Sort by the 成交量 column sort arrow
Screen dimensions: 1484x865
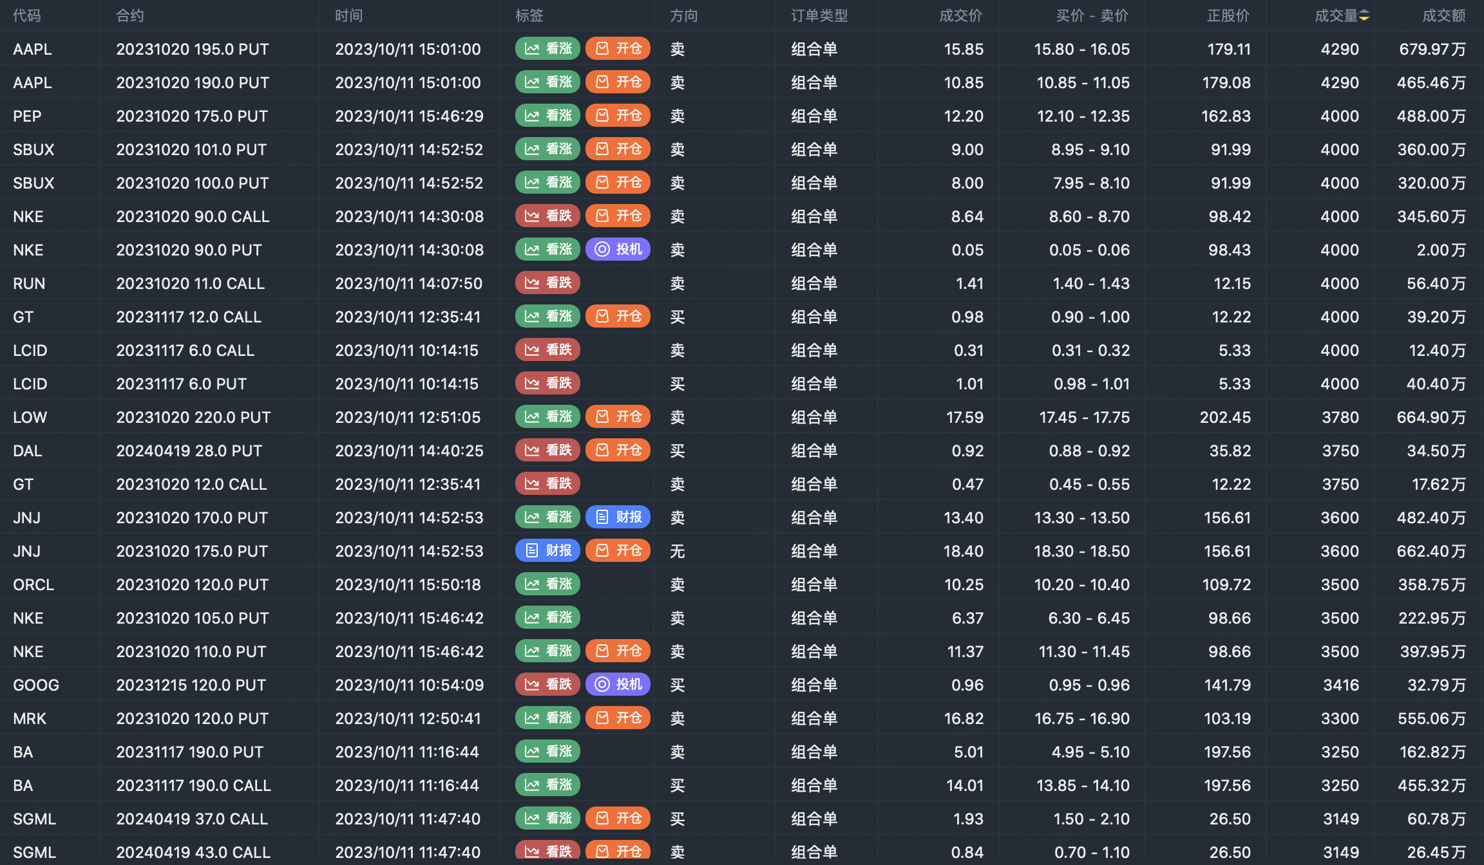click(x=1364, y=15)
